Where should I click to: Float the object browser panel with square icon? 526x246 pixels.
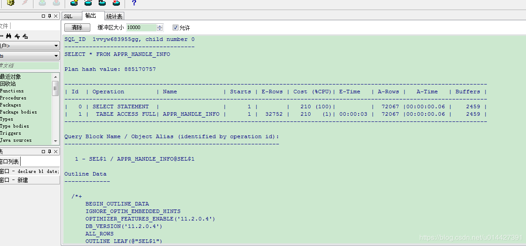[x=43, y=16]
